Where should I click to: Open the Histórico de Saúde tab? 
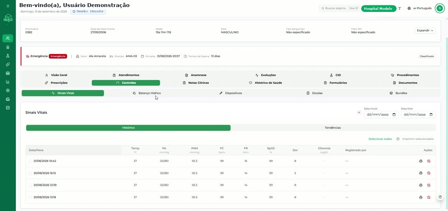[x=266, y=83]
